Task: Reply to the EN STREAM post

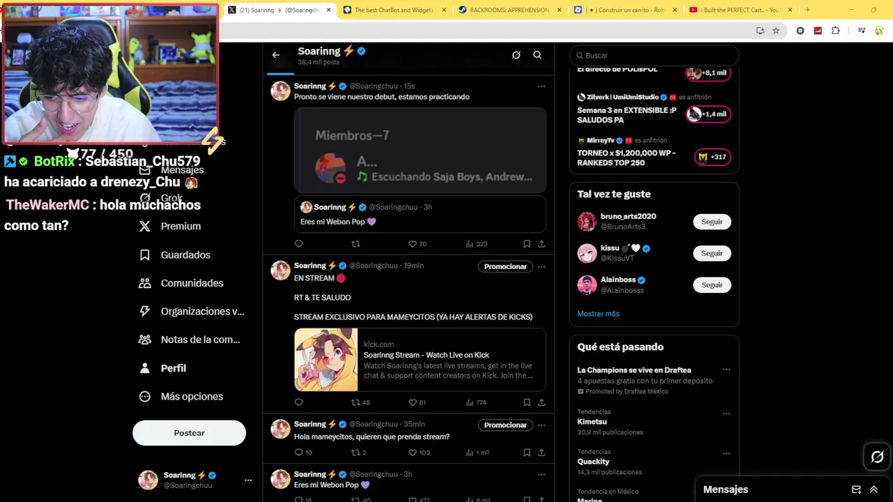Action: click(299, 402)
